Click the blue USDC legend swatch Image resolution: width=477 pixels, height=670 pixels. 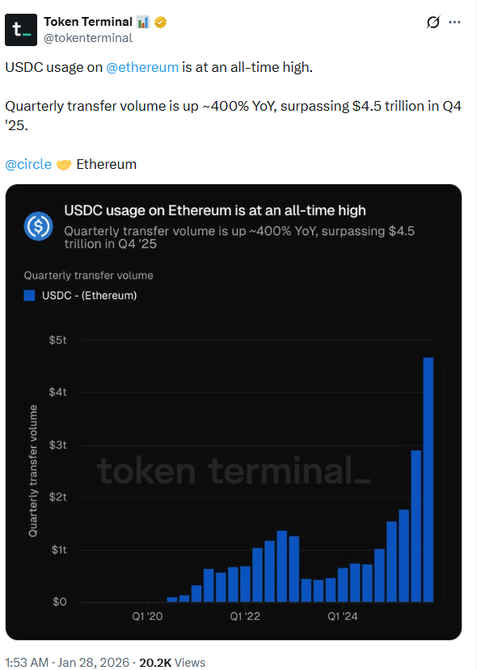click(31, 295)
